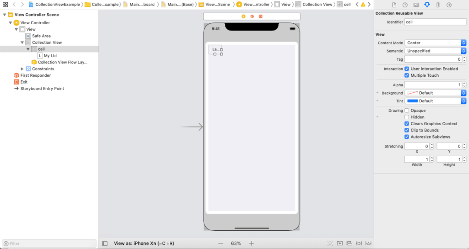This screenshot has height=249, width=469.
Task: Toggle Multiple Touch checkbox
Action: pyautogui.click(x=407, y=75)
